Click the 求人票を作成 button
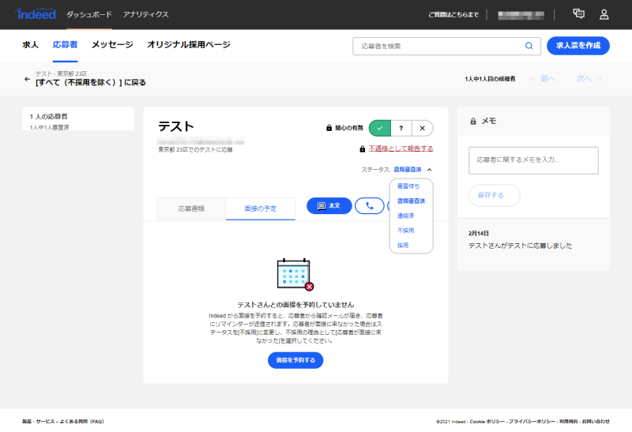 point(578,46)
